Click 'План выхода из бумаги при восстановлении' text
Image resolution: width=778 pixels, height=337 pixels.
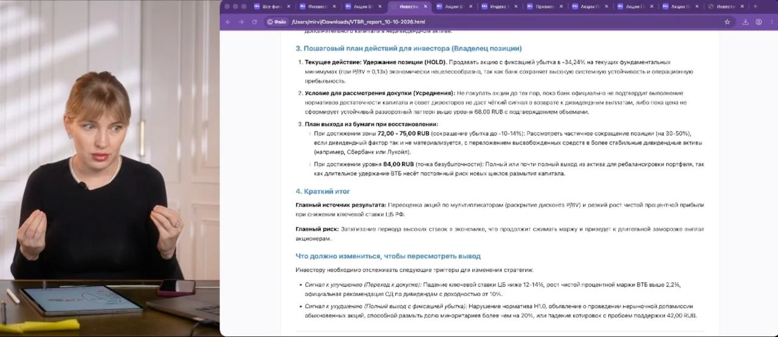(x=371, y=124)
